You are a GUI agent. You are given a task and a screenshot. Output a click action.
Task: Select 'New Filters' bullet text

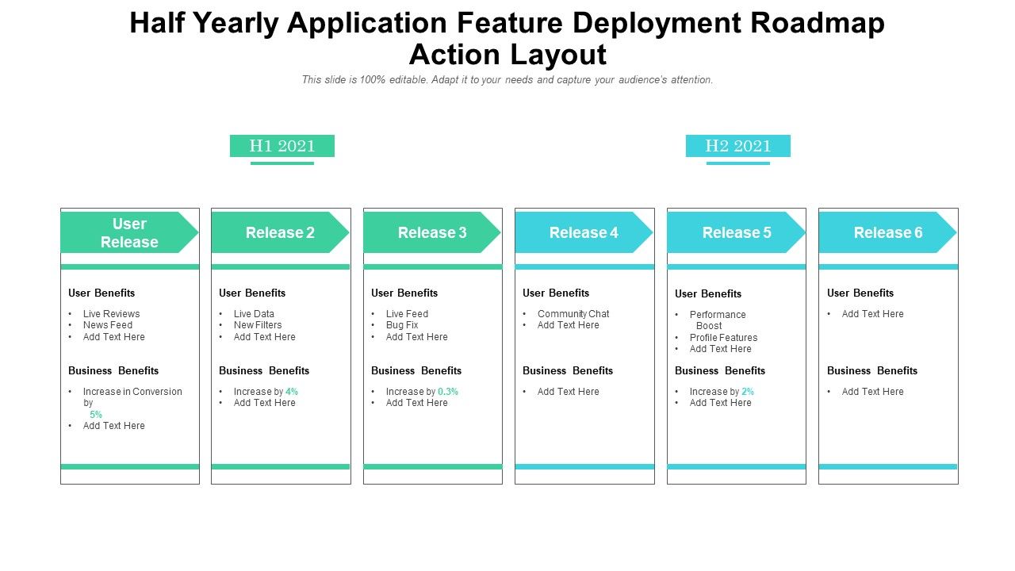258,325
